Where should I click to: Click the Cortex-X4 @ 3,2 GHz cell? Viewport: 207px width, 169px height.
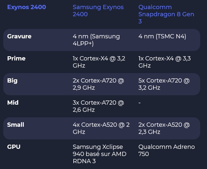click(99, 62)
